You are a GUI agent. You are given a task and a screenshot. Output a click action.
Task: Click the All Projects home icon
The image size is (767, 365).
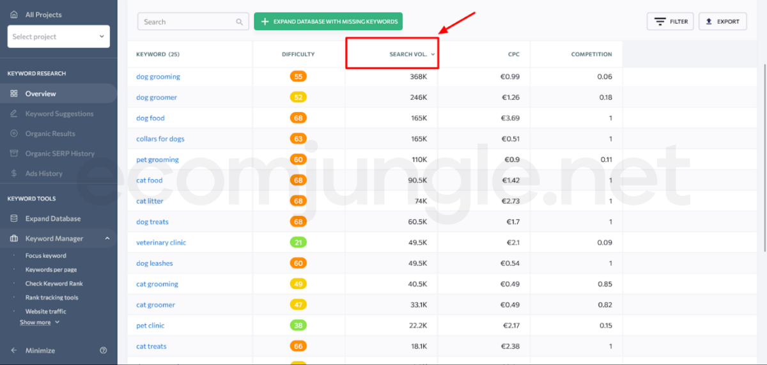(x=14, y=14)
